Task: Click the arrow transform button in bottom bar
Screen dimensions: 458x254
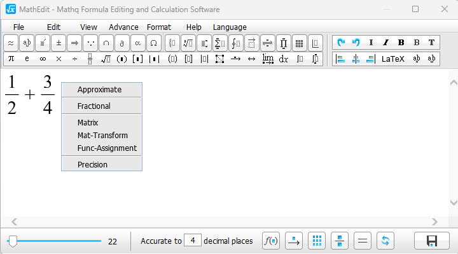Action: pyautogui.click(x=293, y=241)
